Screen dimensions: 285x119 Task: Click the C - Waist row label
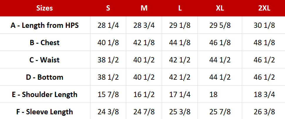pyautogui.click(x=45, y=60)
